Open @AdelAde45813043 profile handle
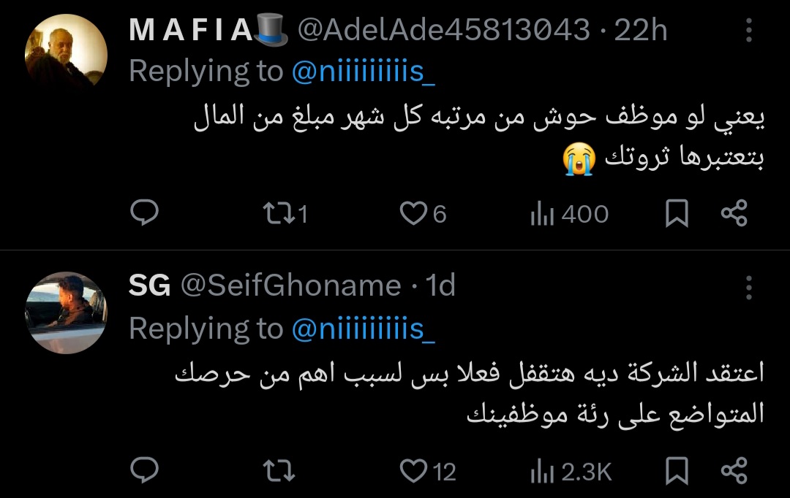The image size is (790, 498). (445, 30)
